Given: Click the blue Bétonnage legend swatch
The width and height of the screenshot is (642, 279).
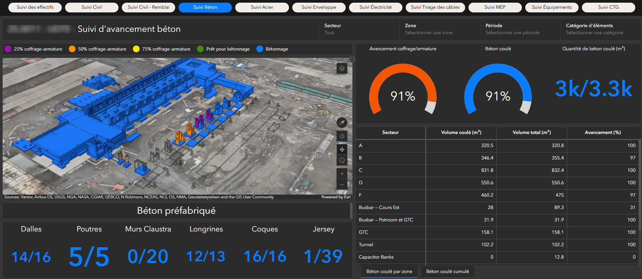Looking at the screenshot, I should click(260, 49).
